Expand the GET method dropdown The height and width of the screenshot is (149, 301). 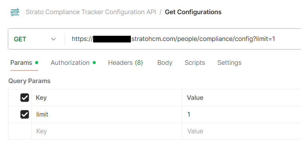click(x=35, y=39)
